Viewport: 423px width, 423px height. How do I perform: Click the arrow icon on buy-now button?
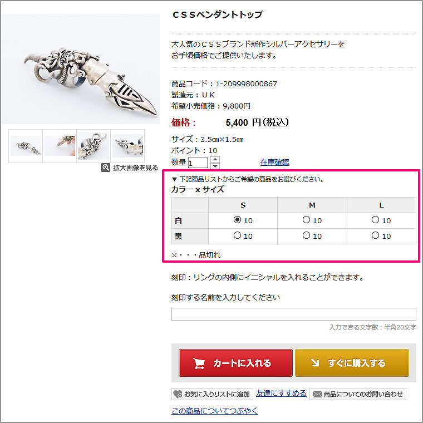(315, 363)
